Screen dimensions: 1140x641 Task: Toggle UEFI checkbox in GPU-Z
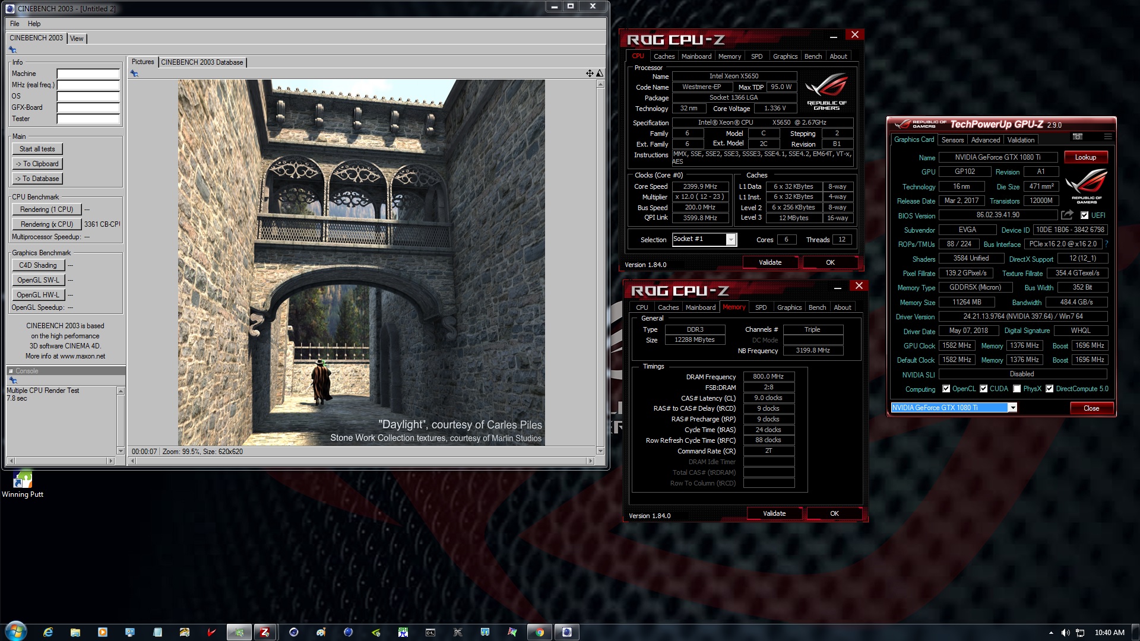(1084, 215)
